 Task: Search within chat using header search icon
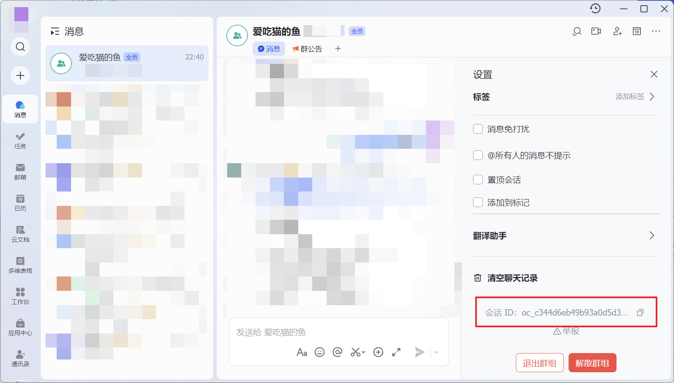pyautogui.click(x=577, y=31)
